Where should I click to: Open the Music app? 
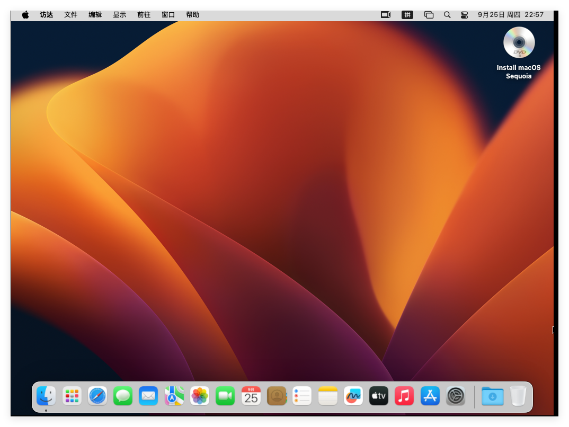pos(404,396)
